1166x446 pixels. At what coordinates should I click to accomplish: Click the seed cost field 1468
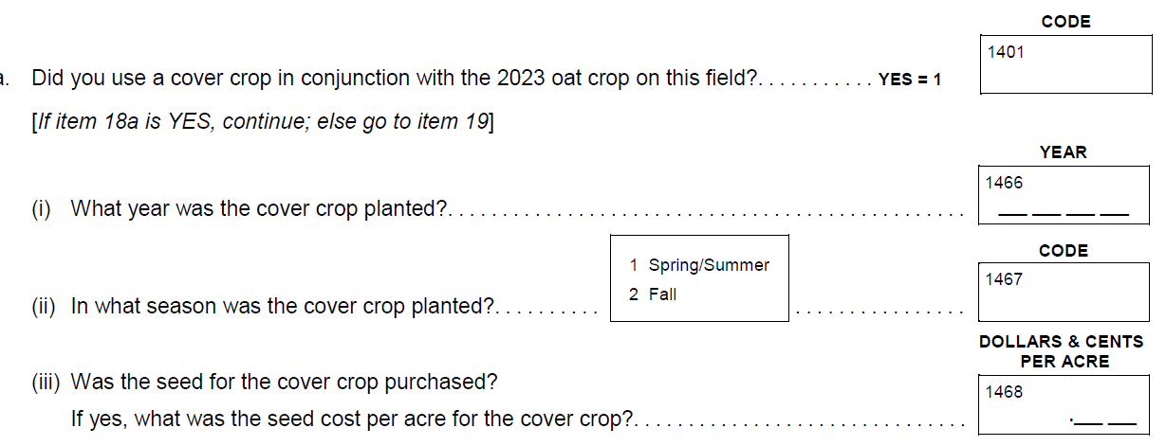[1064, 406]
